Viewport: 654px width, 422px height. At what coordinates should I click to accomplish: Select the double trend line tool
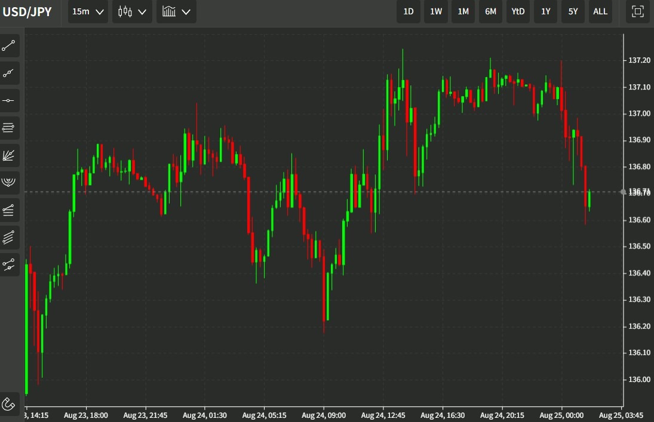(x=9, y=265)
